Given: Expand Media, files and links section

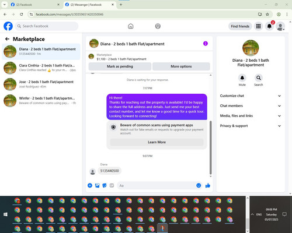Looking at the screenshot, I should pos(251,116).
